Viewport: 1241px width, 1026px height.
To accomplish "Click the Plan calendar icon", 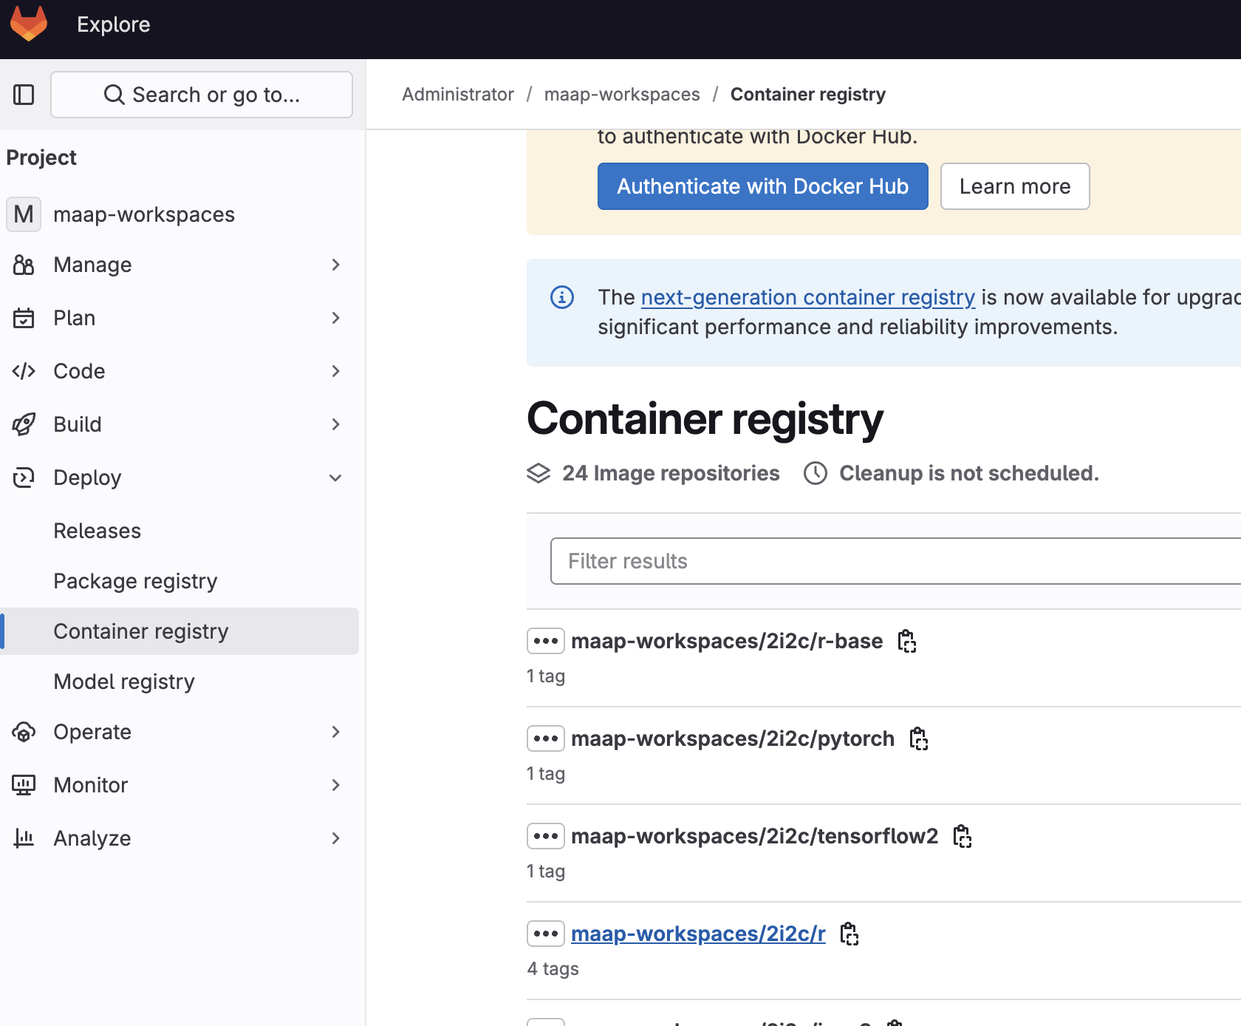I will click(x=24, y=318).
